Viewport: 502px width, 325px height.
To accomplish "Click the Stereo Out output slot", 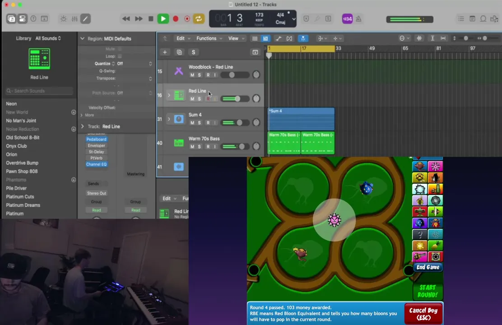I will click(96, 193).
